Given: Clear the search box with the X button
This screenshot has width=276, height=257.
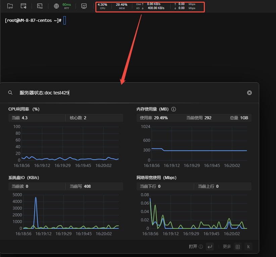Looking at the screenshot, I should (249, 93).
